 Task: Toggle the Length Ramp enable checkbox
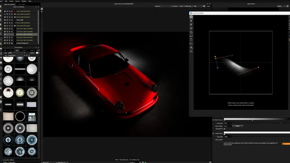coord(213,133)
